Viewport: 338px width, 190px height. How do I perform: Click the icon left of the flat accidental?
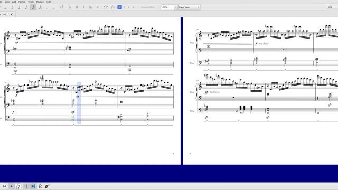click(62, 7)
